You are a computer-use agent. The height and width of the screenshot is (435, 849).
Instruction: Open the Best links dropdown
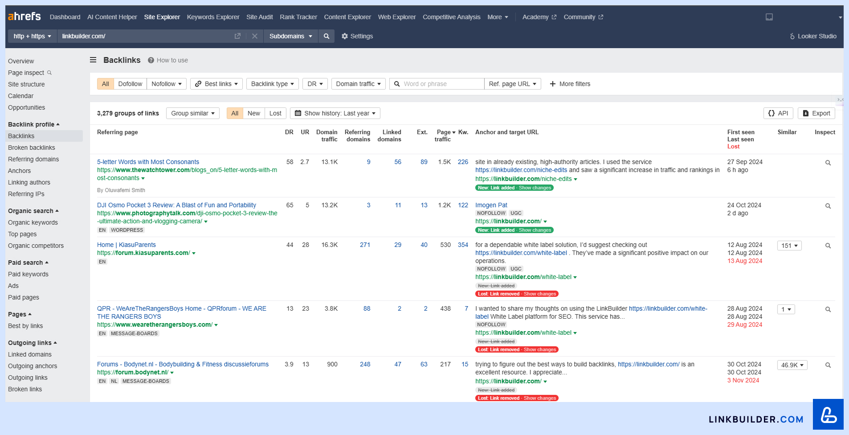216,84
